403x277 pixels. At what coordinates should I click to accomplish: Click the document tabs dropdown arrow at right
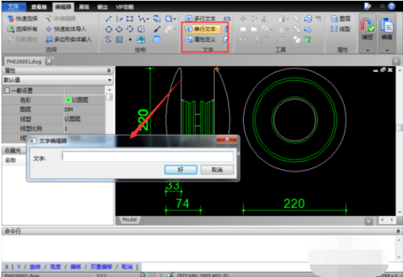tap(396, 61)
